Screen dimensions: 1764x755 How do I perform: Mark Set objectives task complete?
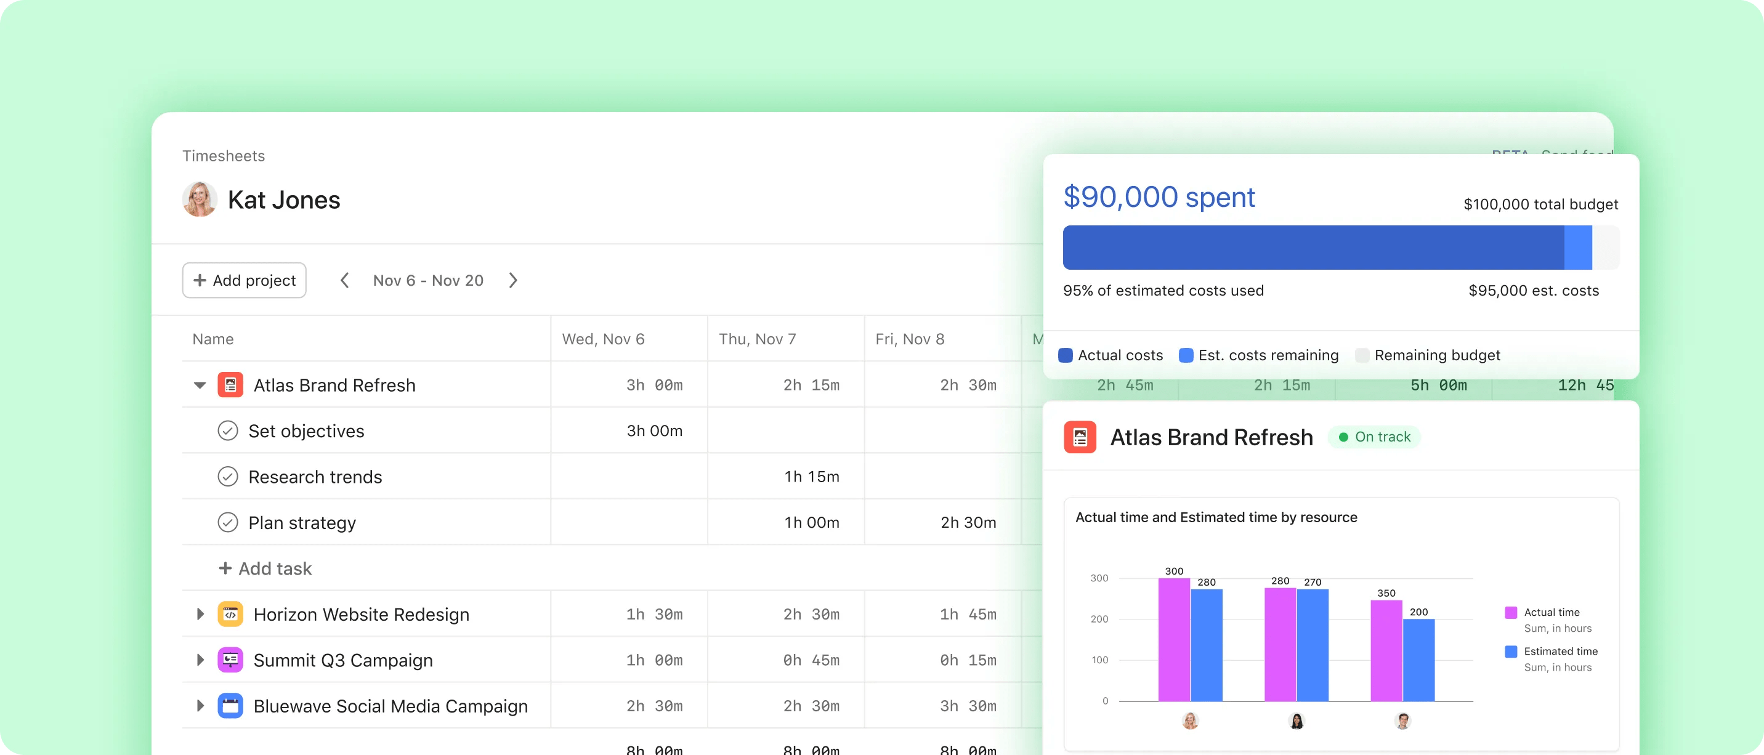(227, 430)
